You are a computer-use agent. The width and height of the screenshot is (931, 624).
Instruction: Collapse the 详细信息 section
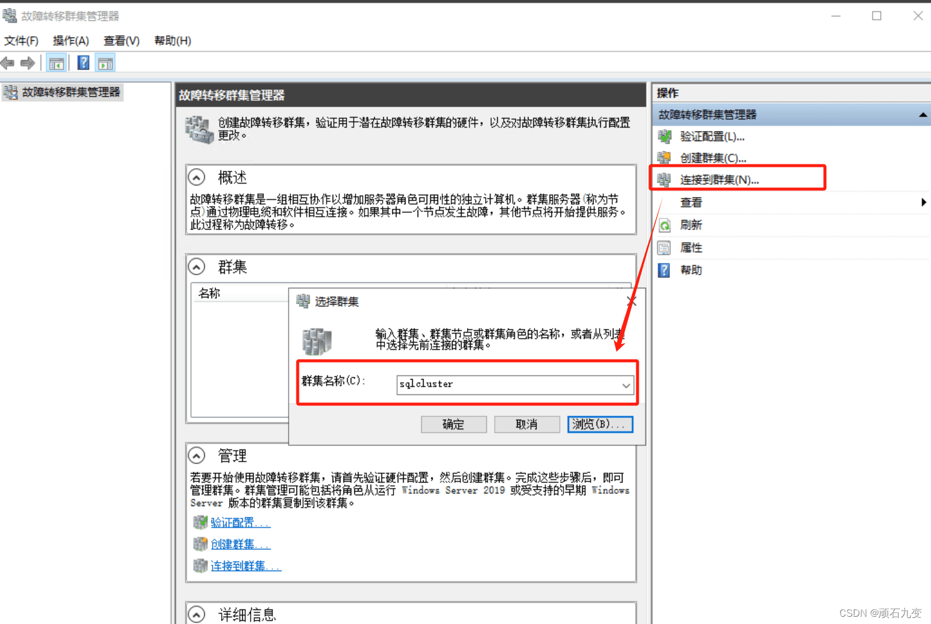[196, 614]
